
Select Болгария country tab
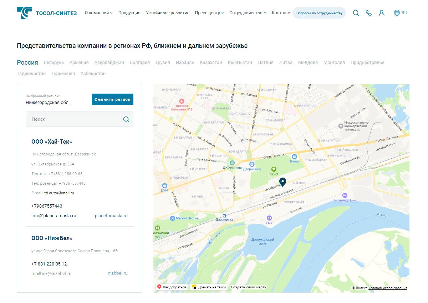140,63
